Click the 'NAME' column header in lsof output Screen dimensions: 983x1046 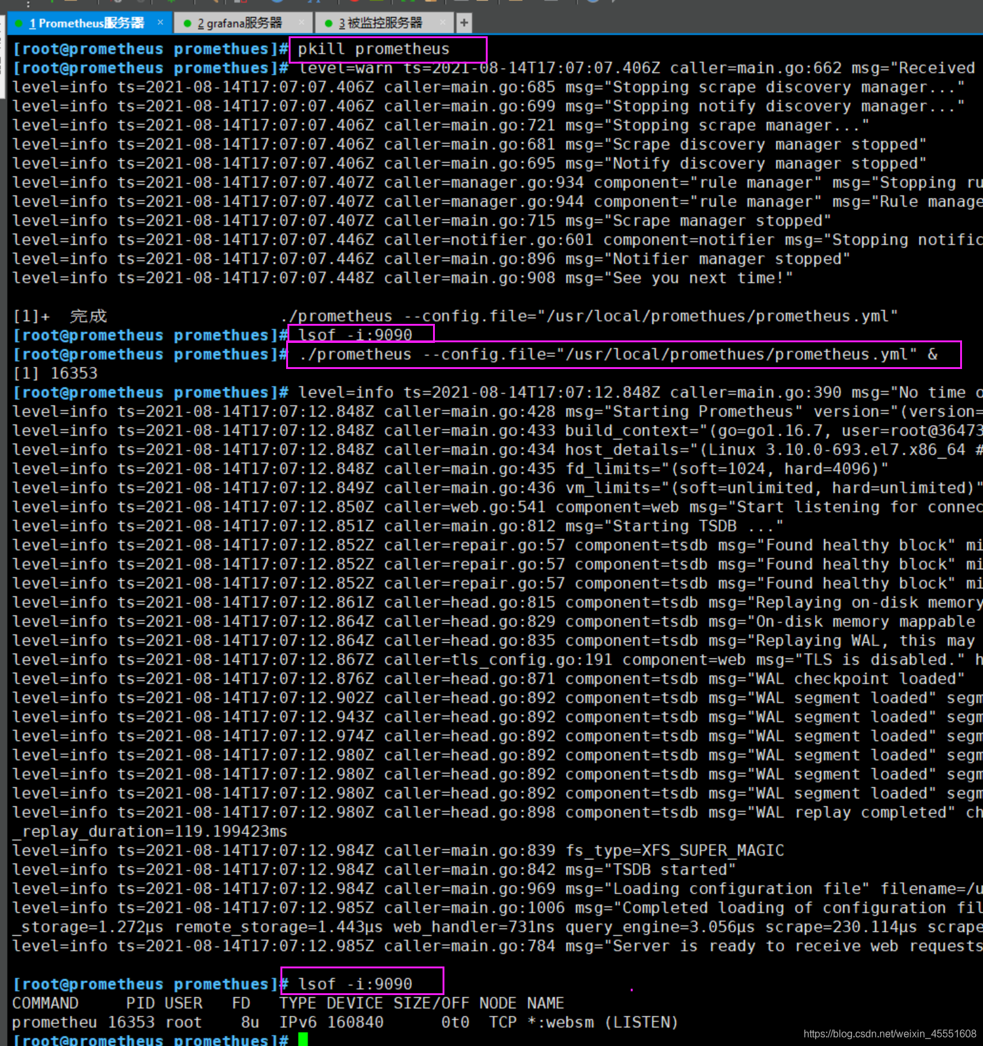pos(546,1003)
